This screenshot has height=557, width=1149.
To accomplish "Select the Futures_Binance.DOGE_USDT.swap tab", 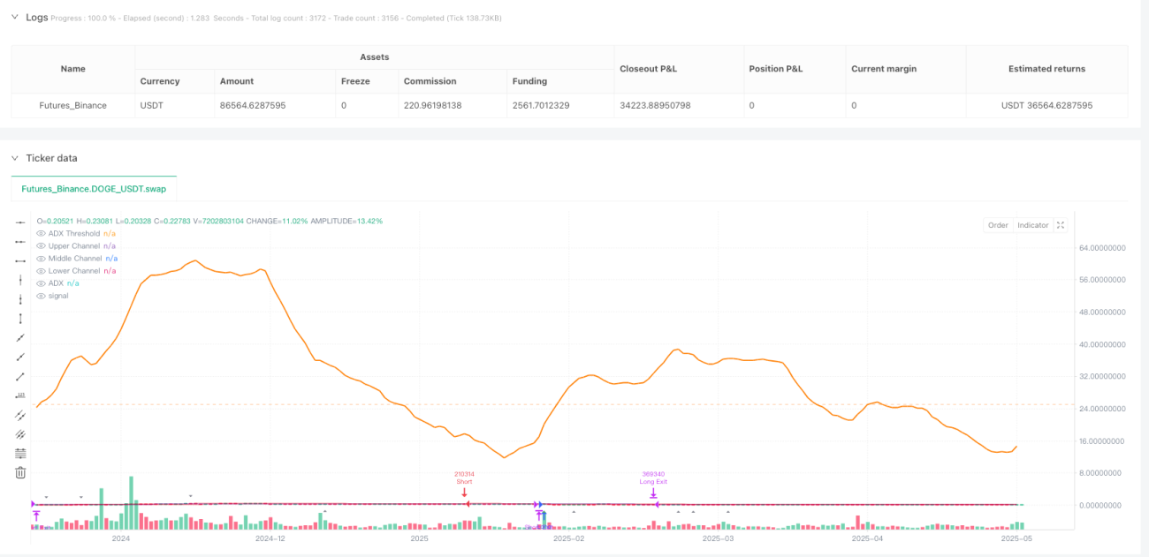I will [94, 189].
